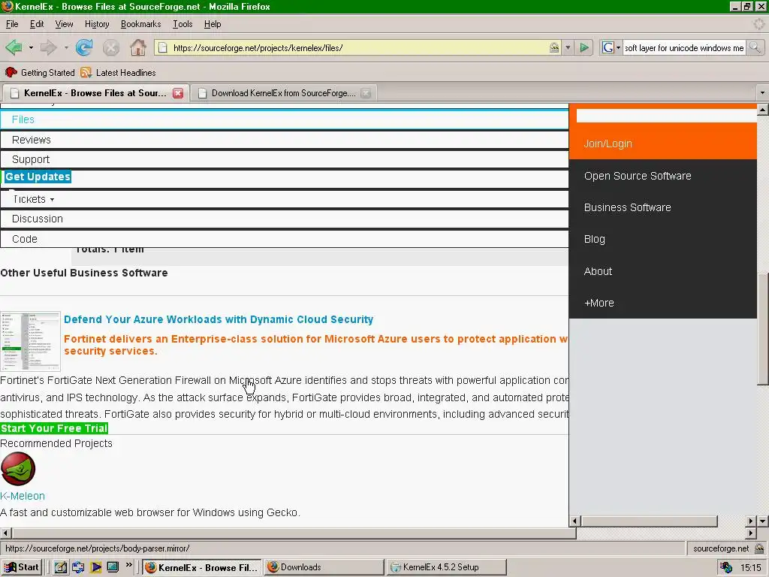Screen dimensions: 769x577
Task: Expand the Tickets dropdown menu
Action: pyautogui.click(x=33, y=199)
